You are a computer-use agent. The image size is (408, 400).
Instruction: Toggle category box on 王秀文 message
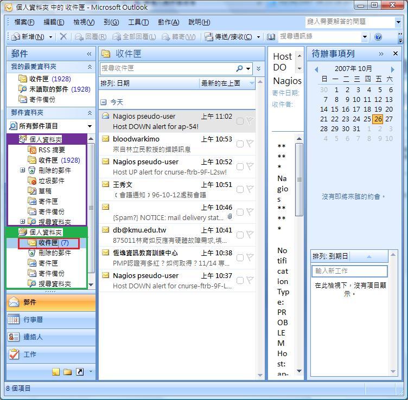point(240,190)
